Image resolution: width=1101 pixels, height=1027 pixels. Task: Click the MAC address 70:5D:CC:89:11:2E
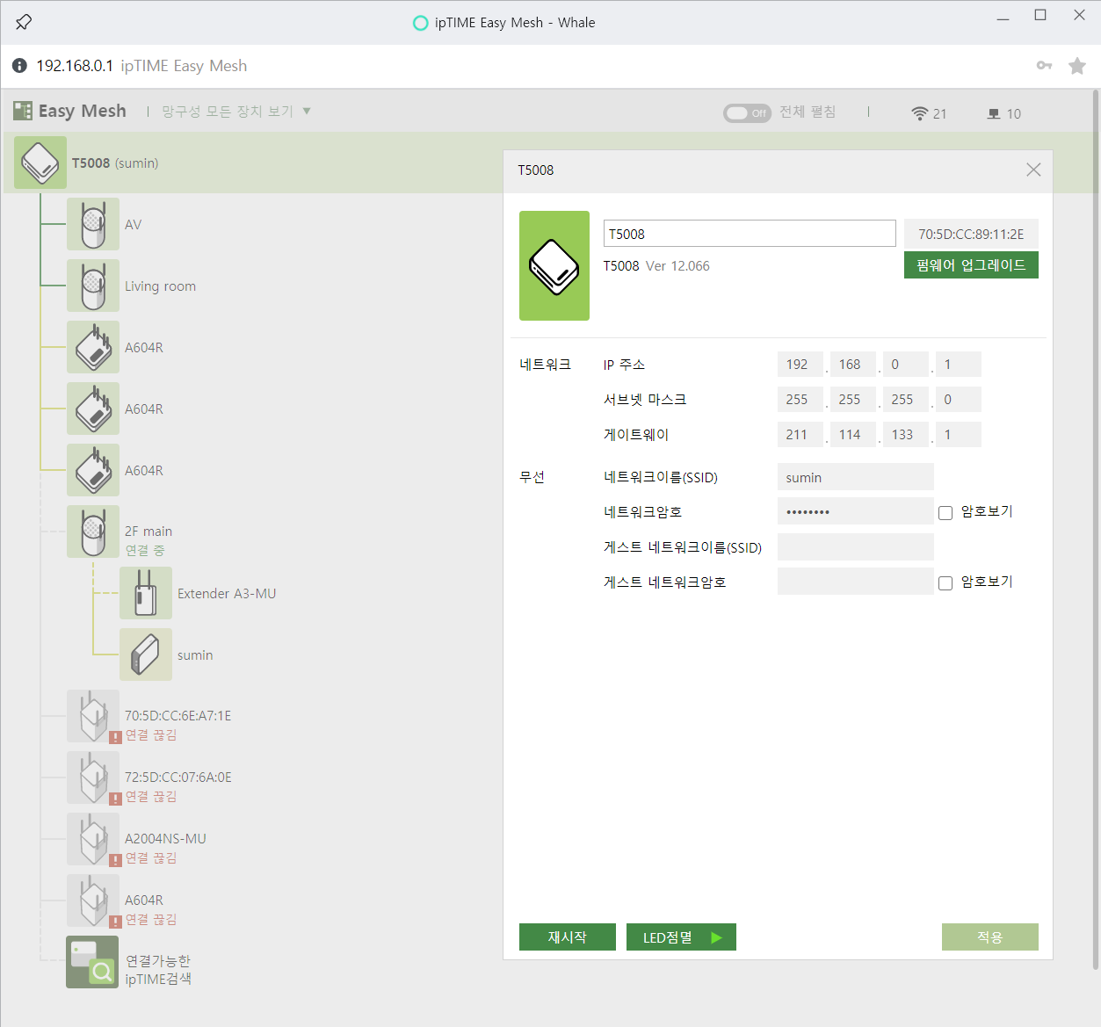[971, 234]
